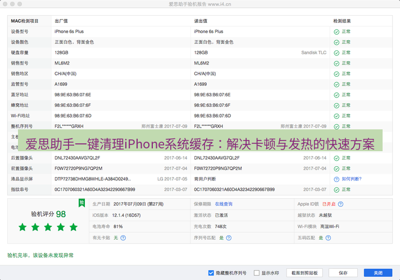Select factory Wi-Fi address 98:9E:63:B6:07:6D

point(73,116)
